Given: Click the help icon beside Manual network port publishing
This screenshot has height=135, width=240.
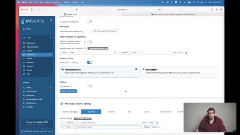Looking at the screenshot, I should (85, 48).
